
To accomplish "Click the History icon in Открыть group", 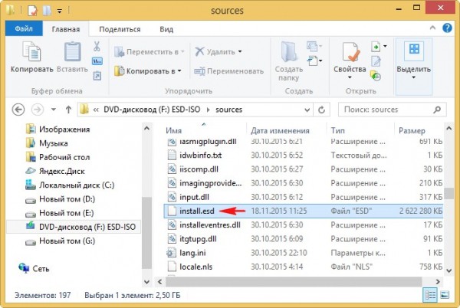I will (376, 76).
